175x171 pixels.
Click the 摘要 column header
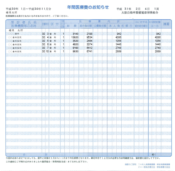pos(166,24)
